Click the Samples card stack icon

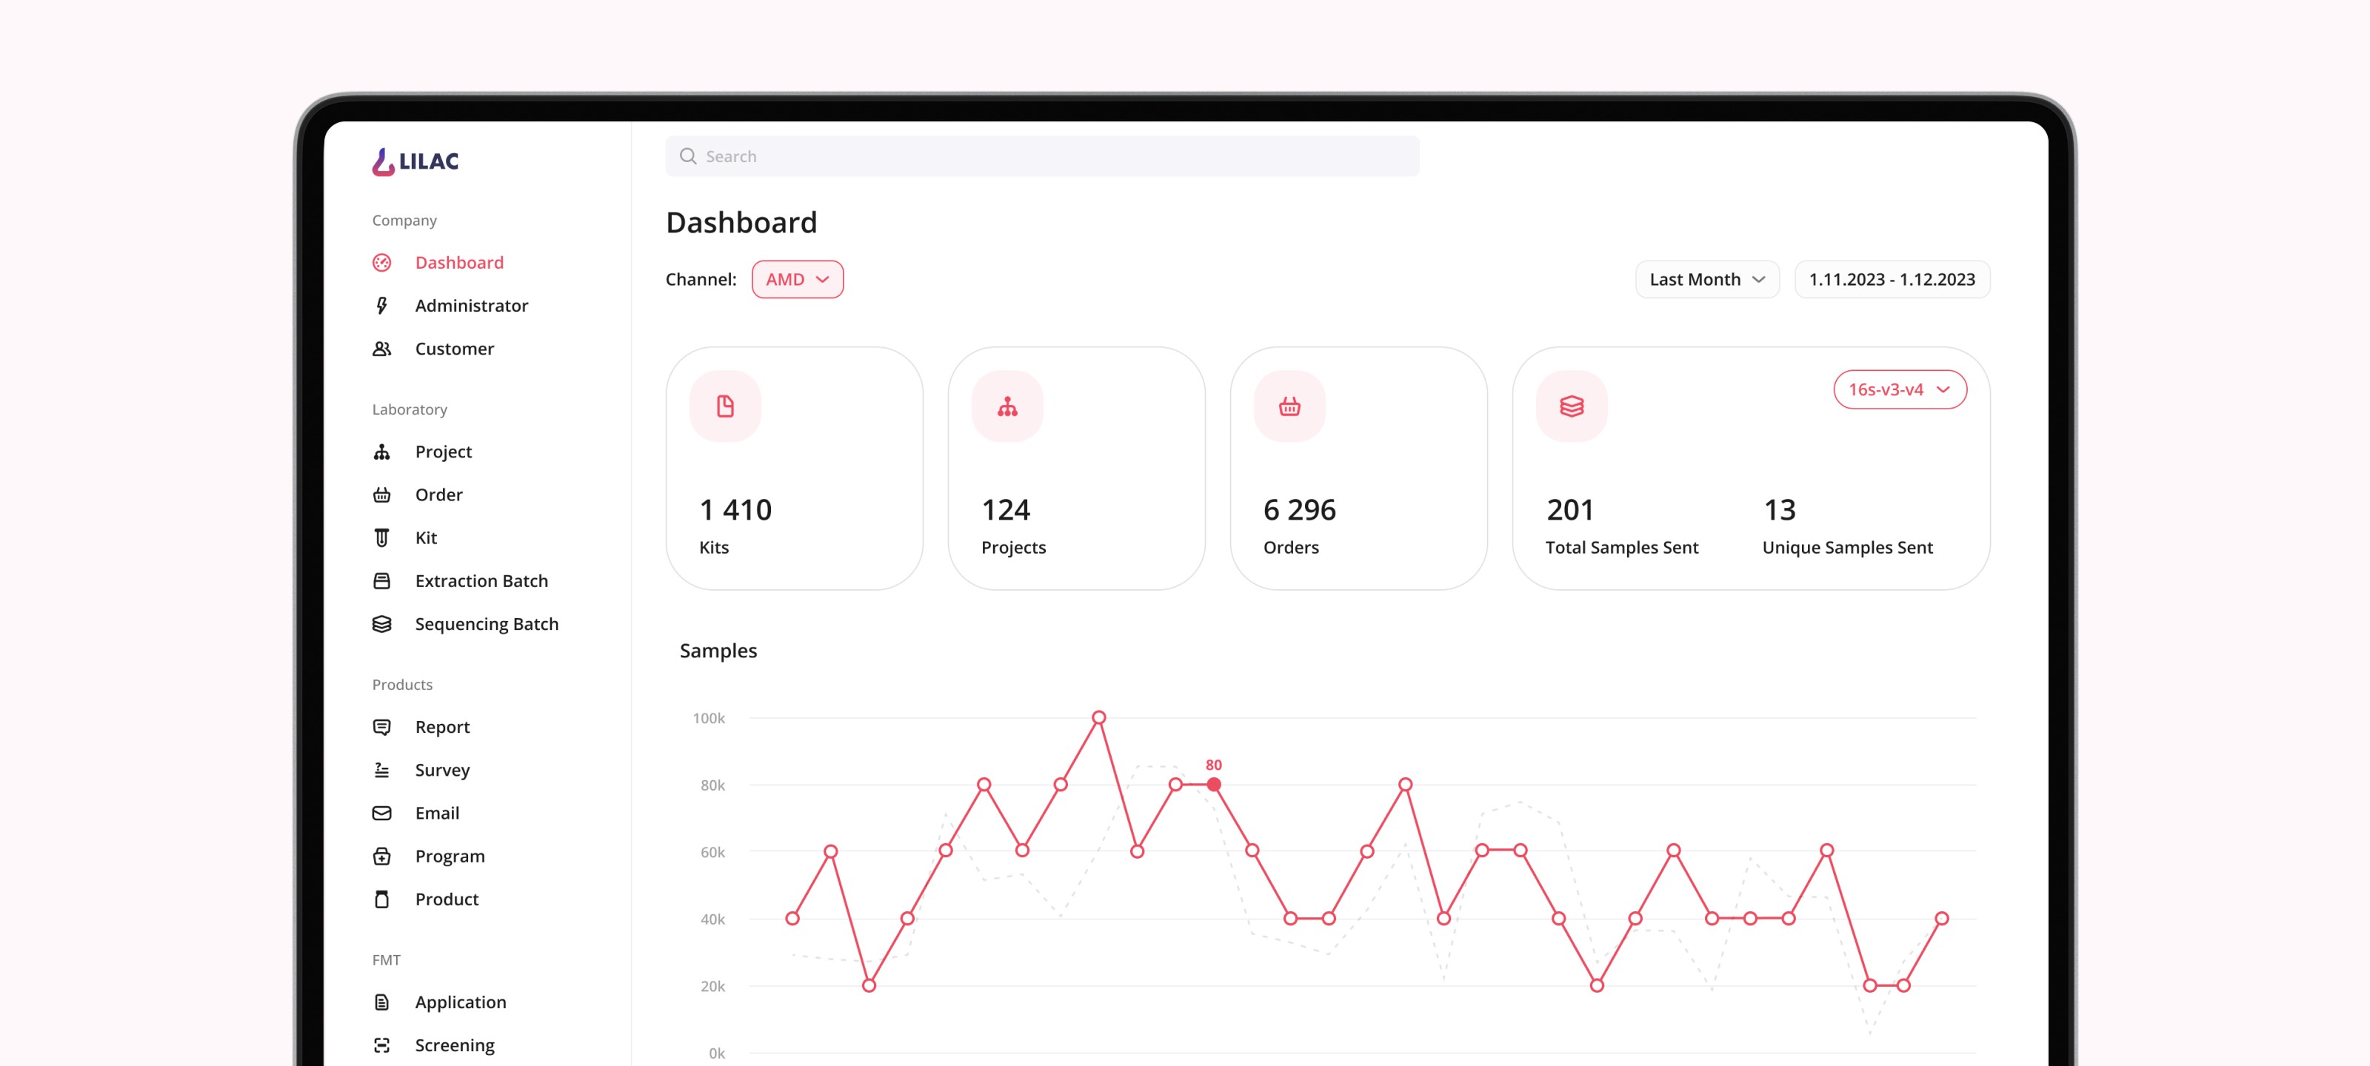(x=1572, y=406)
